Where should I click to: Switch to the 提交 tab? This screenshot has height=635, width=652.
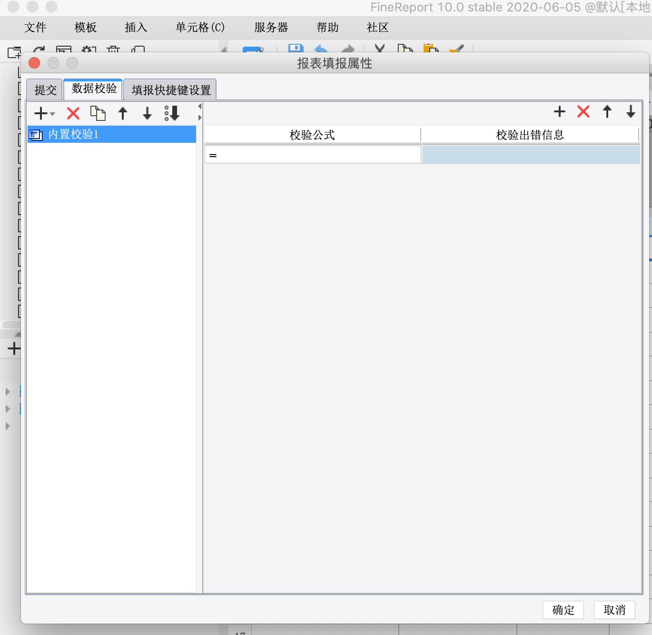(x=45, y=90)
